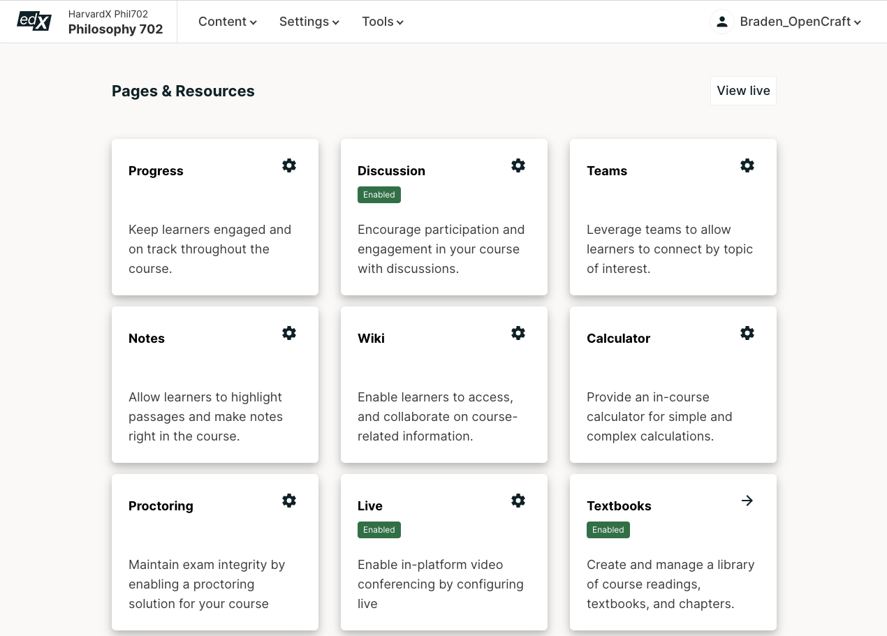This screenshot has height=636, width=887.
Task: Click the Enabled badge on Discussion
Action: pos(379,195)
